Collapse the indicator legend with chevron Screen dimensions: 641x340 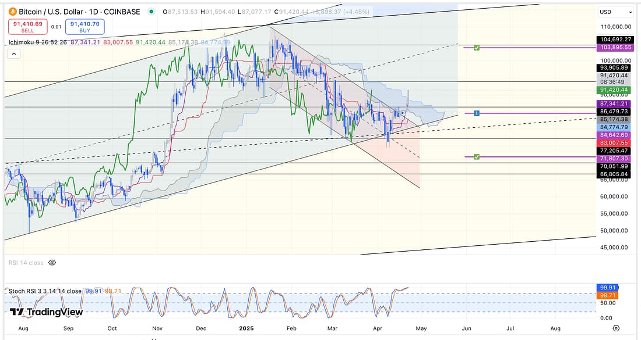tap(13, 53)
